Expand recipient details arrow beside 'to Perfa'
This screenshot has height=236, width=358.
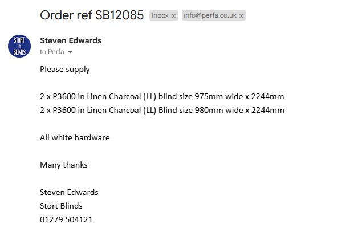pyautogui.click(x=70, y=52)
